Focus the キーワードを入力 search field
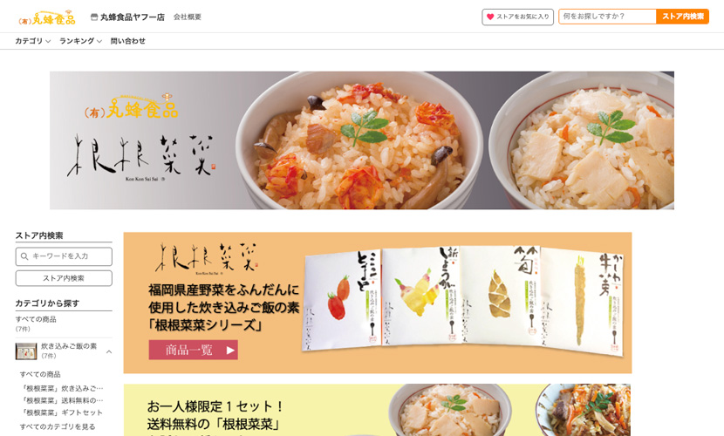724x436 pixels. (x=64, y=256)
